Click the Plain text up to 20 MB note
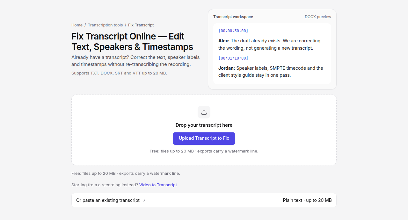The width and height of the screenshot is (408, 220). (307, 200)
